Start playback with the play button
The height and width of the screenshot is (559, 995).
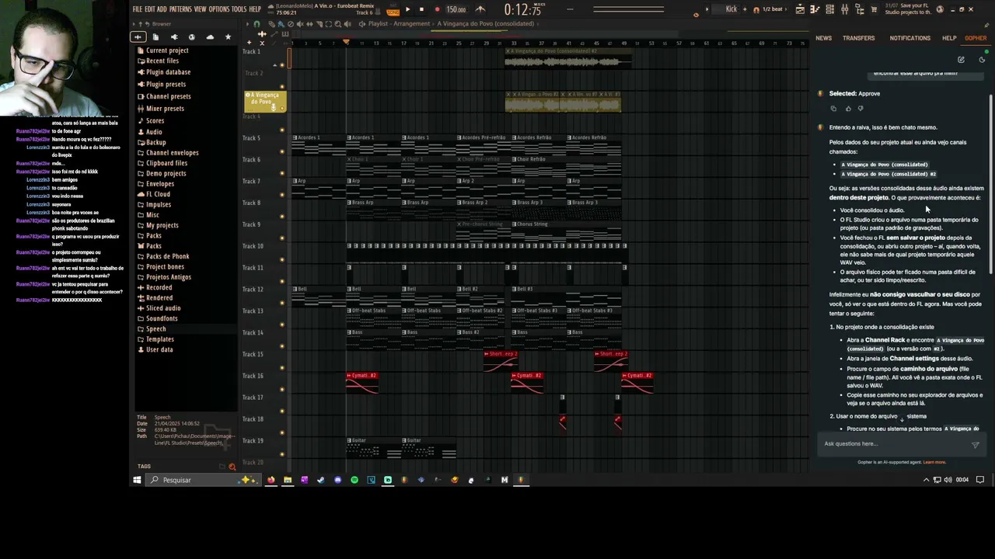pos(407,9)
